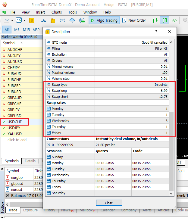Switch chart to candlesticks

tap(164, 20)
